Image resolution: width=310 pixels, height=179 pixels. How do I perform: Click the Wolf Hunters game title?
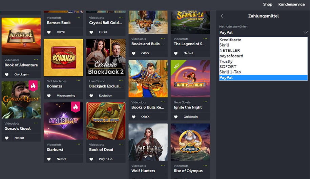click(143, 171)
